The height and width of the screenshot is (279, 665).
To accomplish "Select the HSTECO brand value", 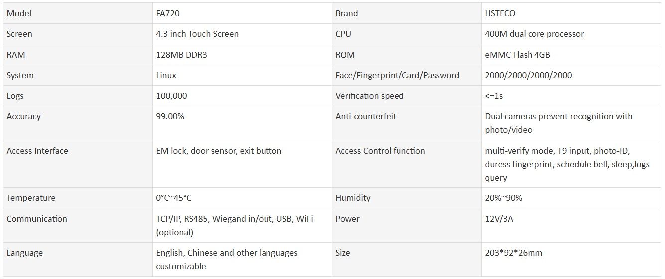I will 504,13.
